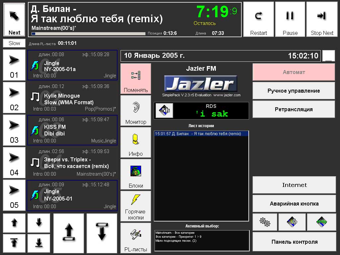Click the jingle lightning icon of NY-2005-01a
340x255 pixels.
[35, 66]
